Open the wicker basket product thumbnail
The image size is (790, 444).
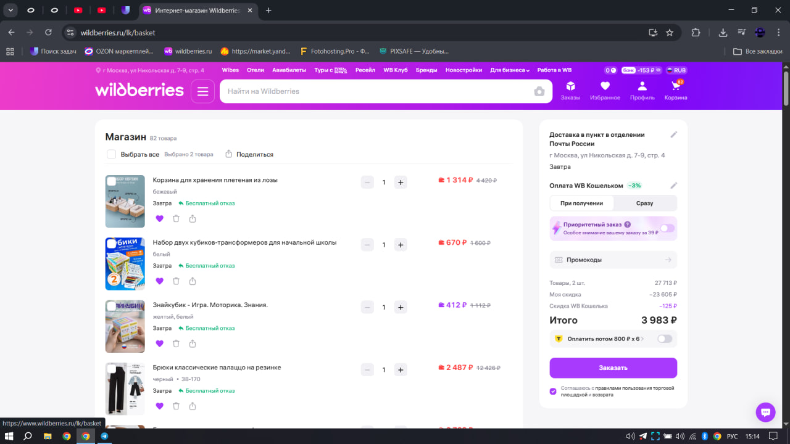point(125,202)
